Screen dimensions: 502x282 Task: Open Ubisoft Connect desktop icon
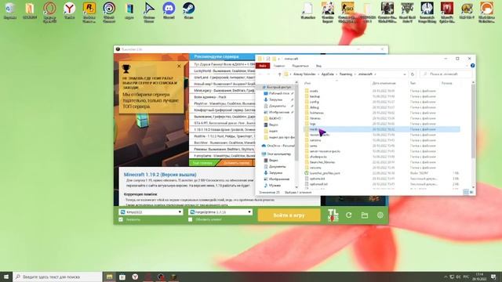tap(109, 13)
